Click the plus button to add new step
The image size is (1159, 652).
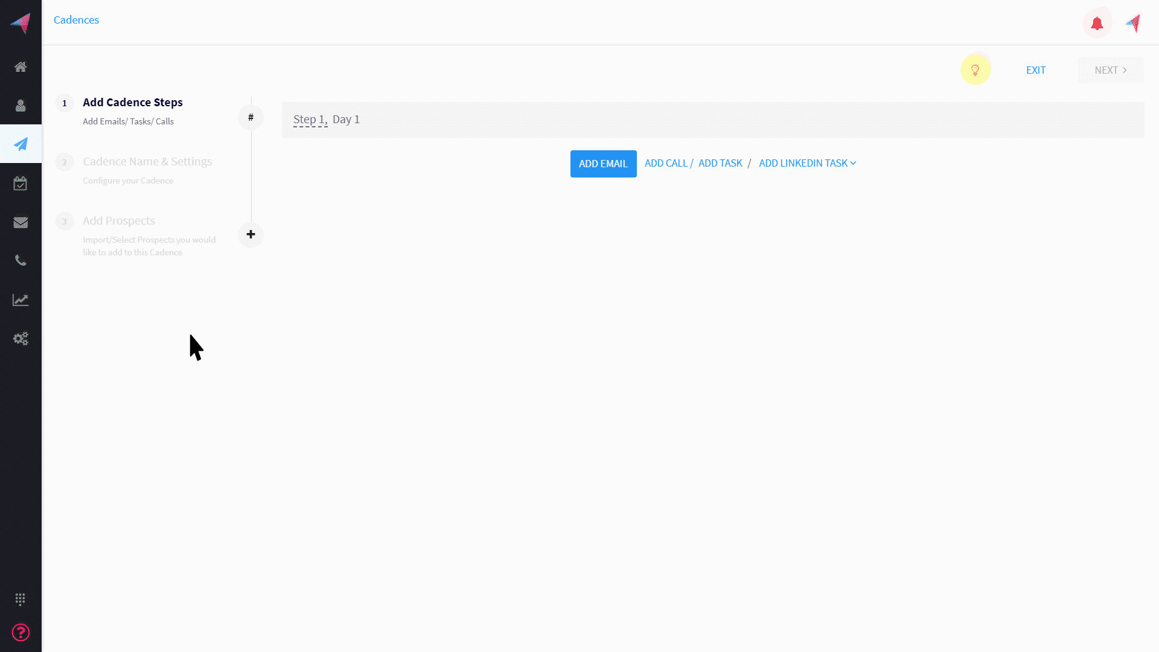point(250,234)
